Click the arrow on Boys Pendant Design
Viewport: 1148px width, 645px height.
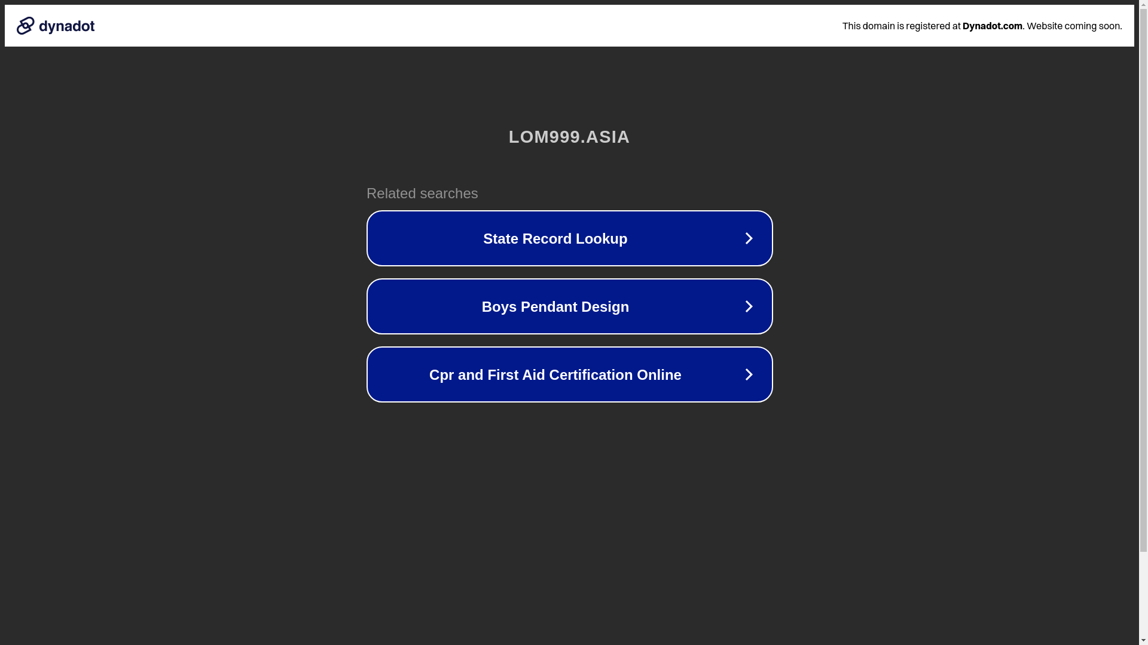749,306
